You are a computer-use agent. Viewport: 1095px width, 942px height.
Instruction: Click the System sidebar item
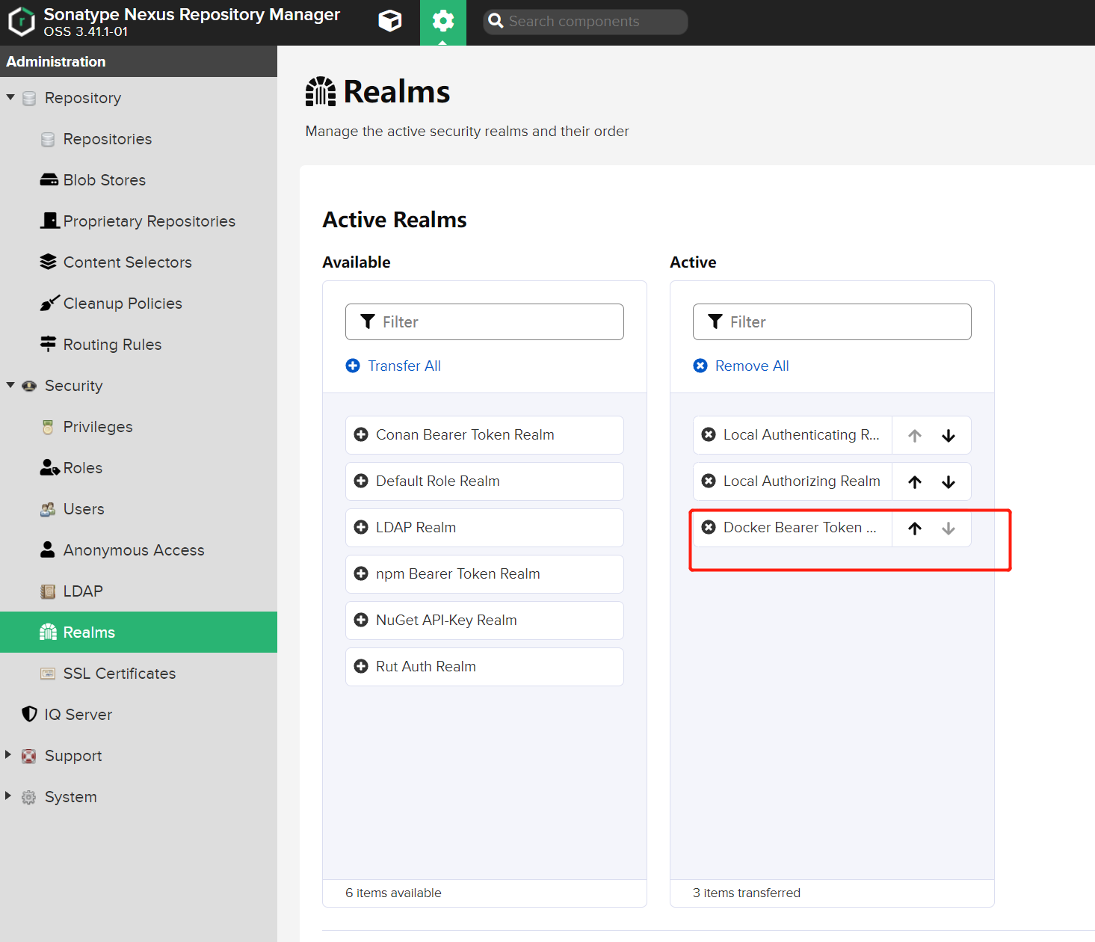coord(71,797)
